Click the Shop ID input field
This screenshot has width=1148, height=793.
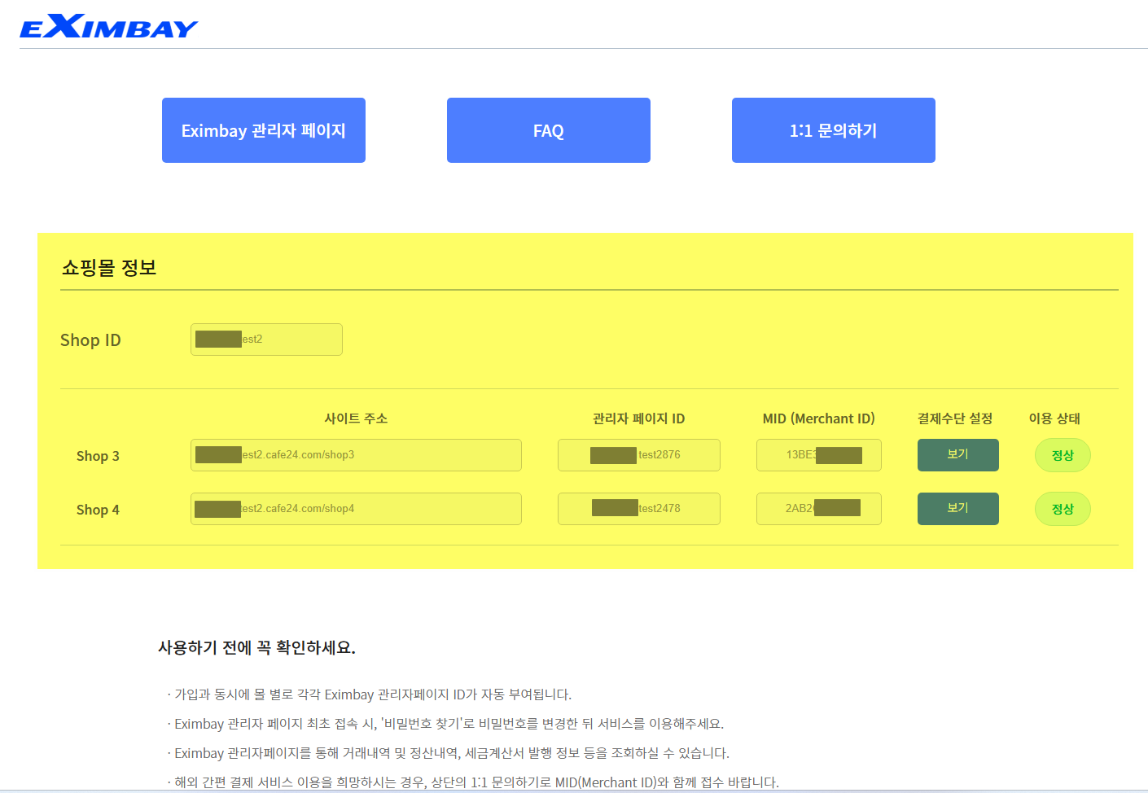point(266,340)
